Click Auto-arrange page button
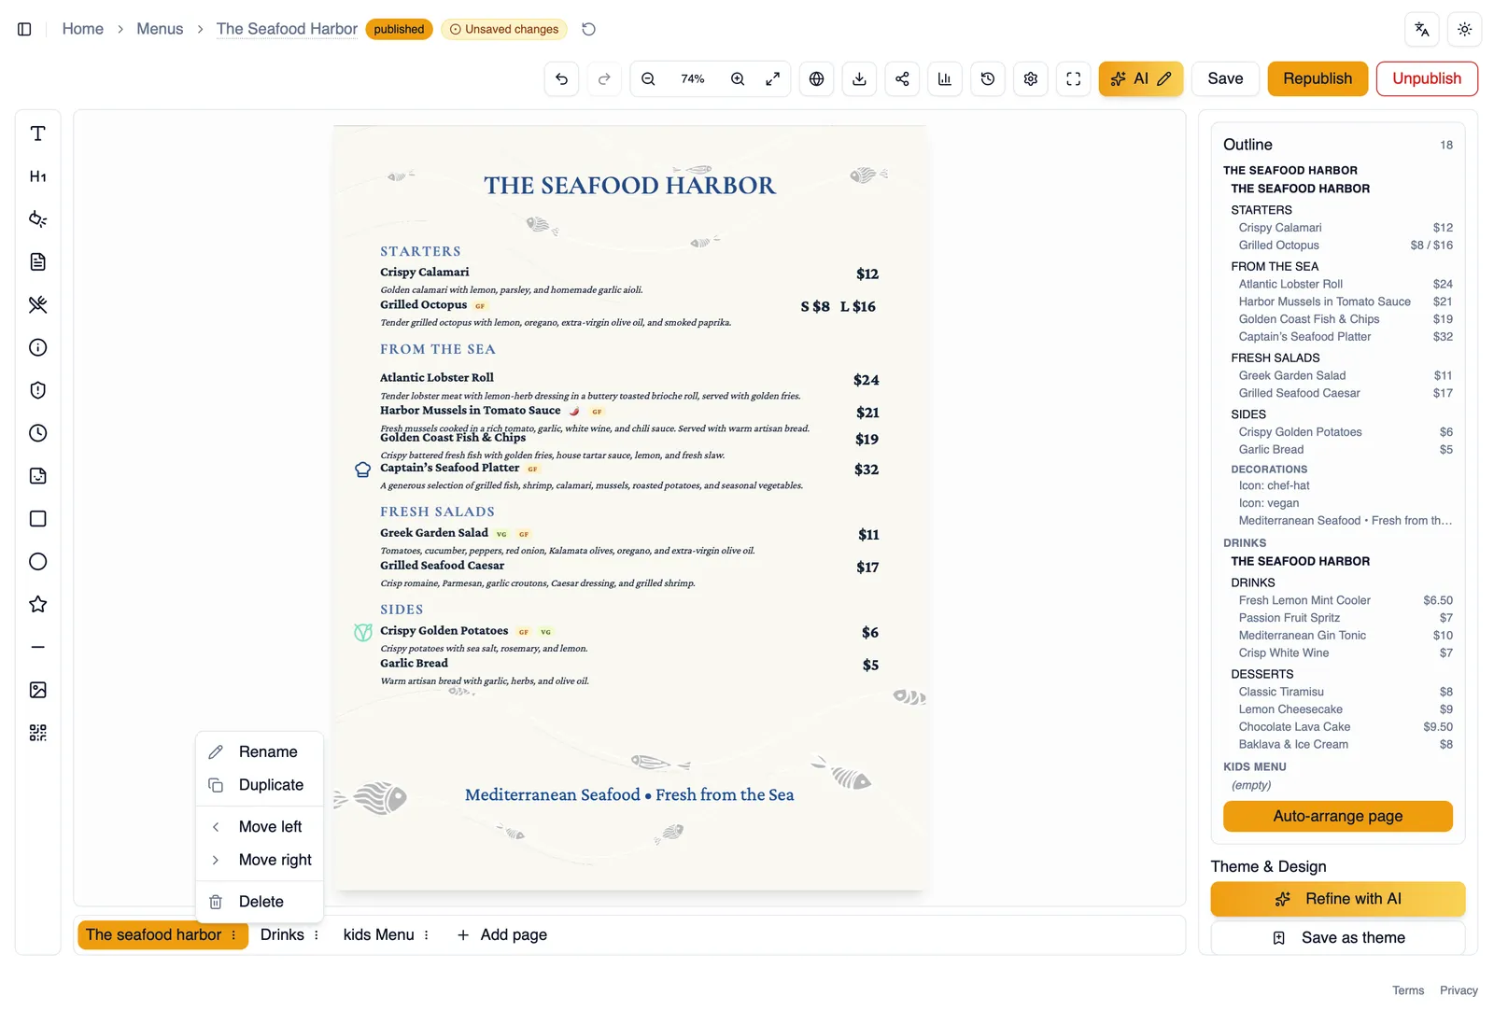Viewport: 1494px width, 1010px height. (x=1338, y=816)
